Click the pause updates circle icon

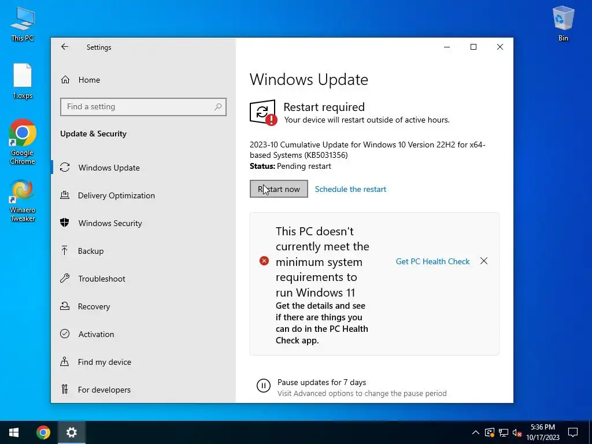click(x=264, y=386)
